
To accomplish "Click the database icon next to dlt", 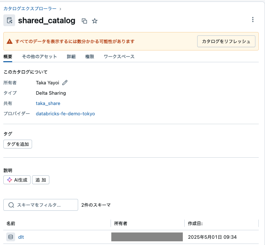I will pos(11,237).
